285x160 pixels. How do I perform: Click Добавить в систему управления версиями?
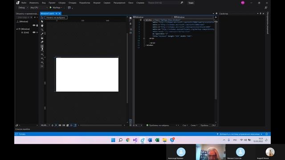(240, 134)
